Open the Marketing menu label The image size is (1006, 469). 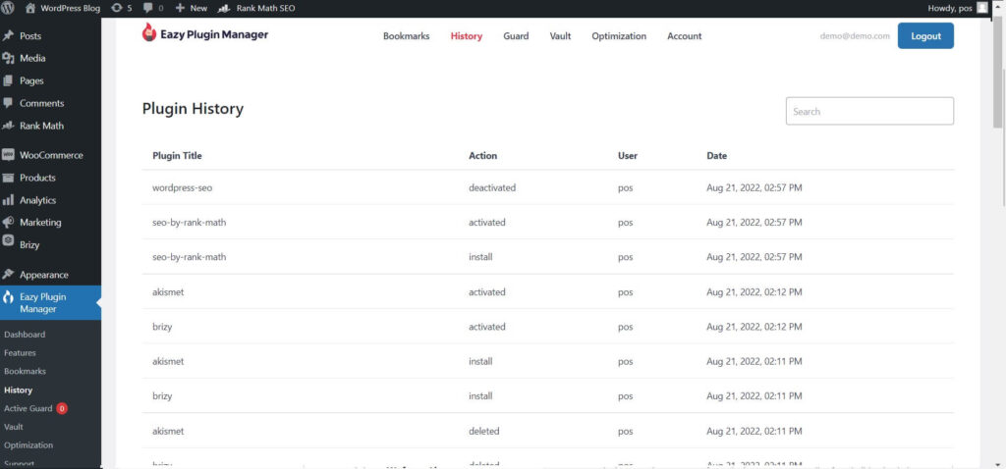[x=40, y=223]
